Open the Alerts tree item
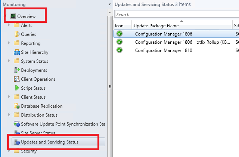239x157 pixels. pyautogui.click(x=27, y=25)
